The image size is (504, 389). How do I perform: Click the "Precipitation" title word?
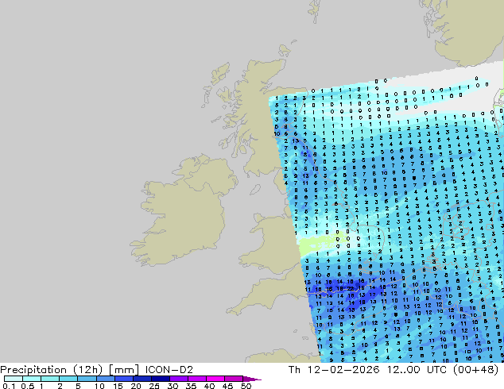tap(33, 370)
